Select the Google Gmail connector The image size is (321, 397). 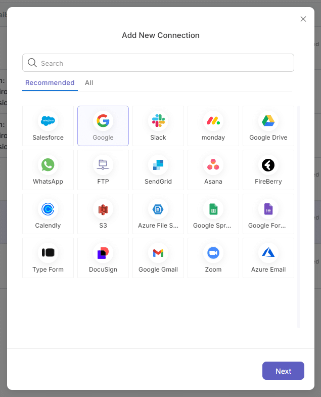tap(158, 258)
